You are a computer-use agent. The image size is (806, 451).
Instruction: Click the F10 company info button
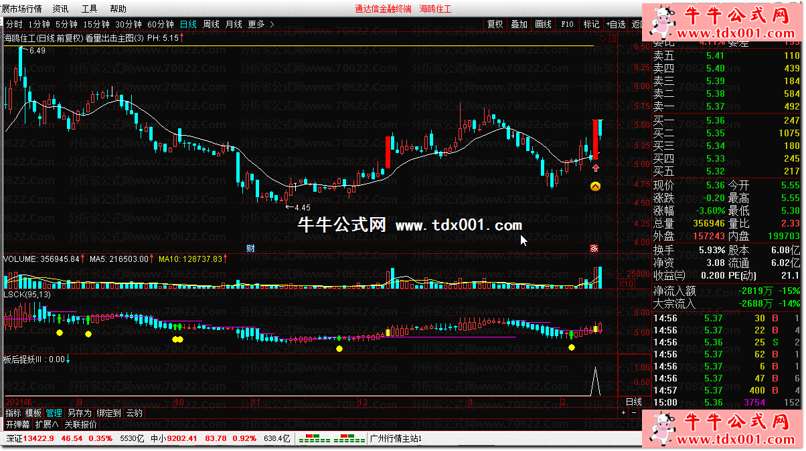pyautogui.click(x=567, y=25)
